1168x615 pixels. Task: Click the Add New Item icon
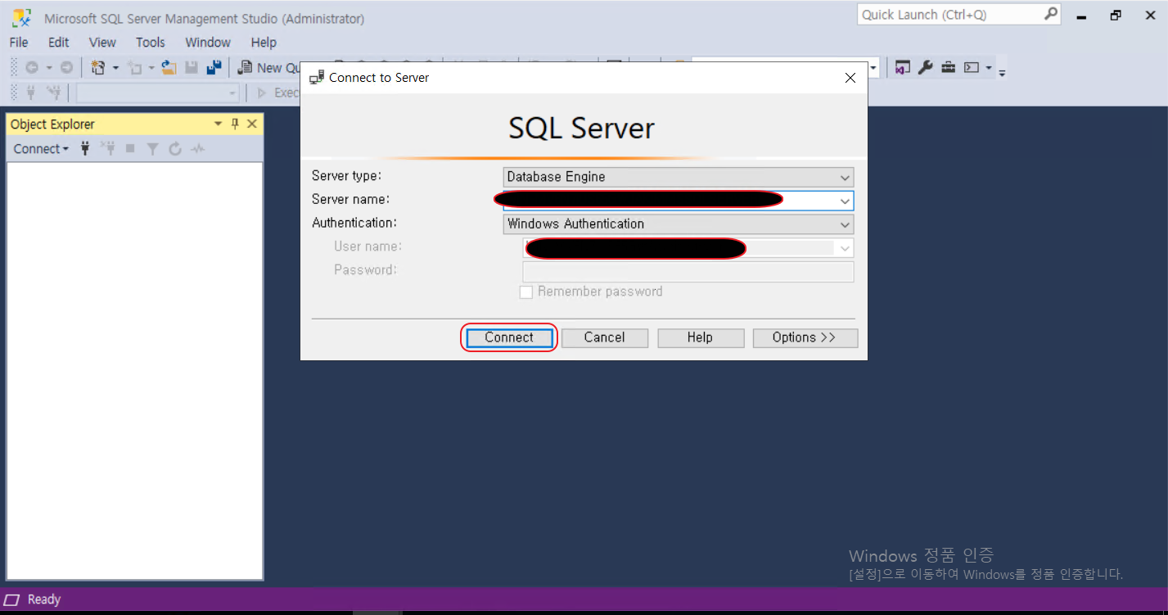click(x=134, y=68)
